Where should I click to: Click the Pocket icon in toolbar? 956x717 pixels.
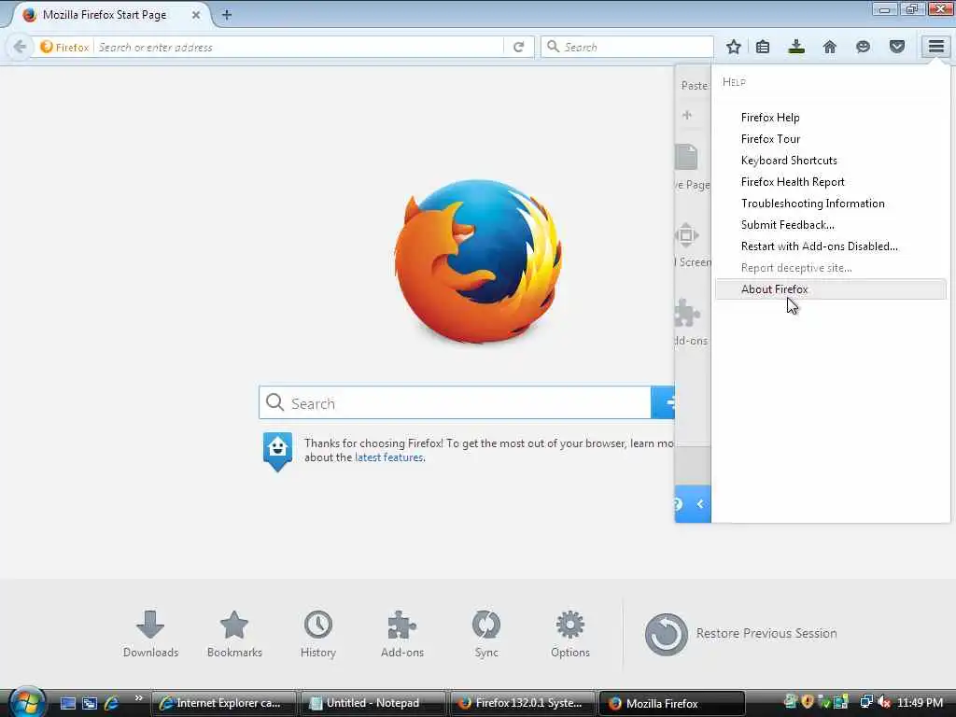point(897,47)
